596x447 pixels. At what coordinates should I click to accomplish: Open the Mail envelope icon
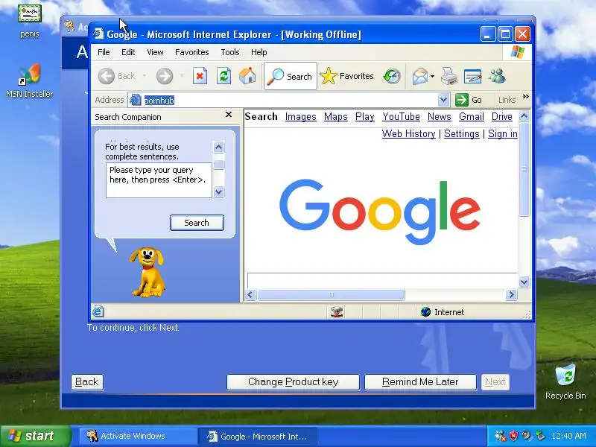pyautogui.click(x=420, y=77)
